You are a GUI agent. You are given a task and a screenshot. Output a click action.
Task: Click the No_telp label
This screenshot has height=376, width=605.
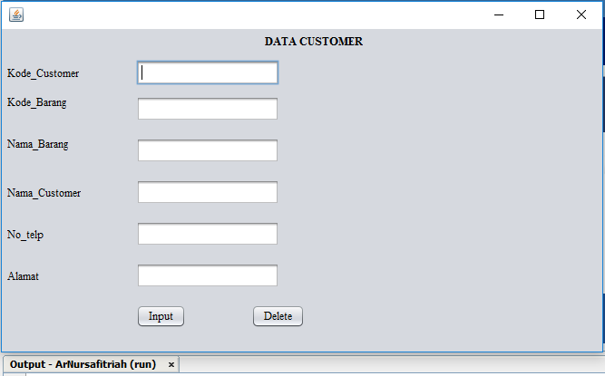[25, 235]
